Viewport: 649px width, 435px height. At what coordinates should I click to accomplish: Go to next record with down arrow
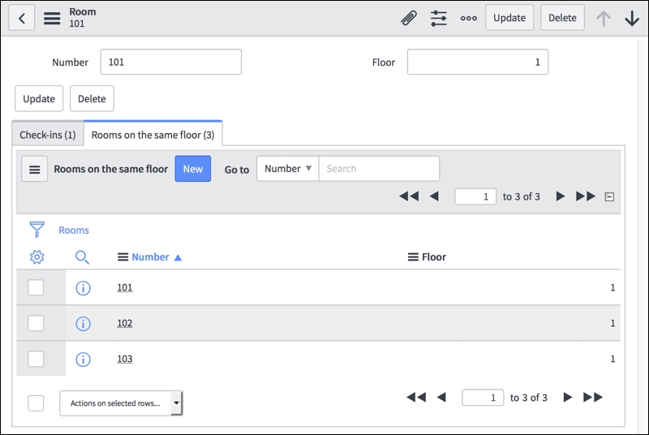click(632, 18)
